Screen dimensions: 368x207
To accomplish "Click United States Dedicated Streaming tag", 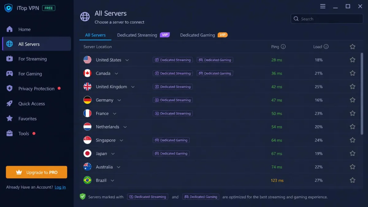I will point(173,60).
